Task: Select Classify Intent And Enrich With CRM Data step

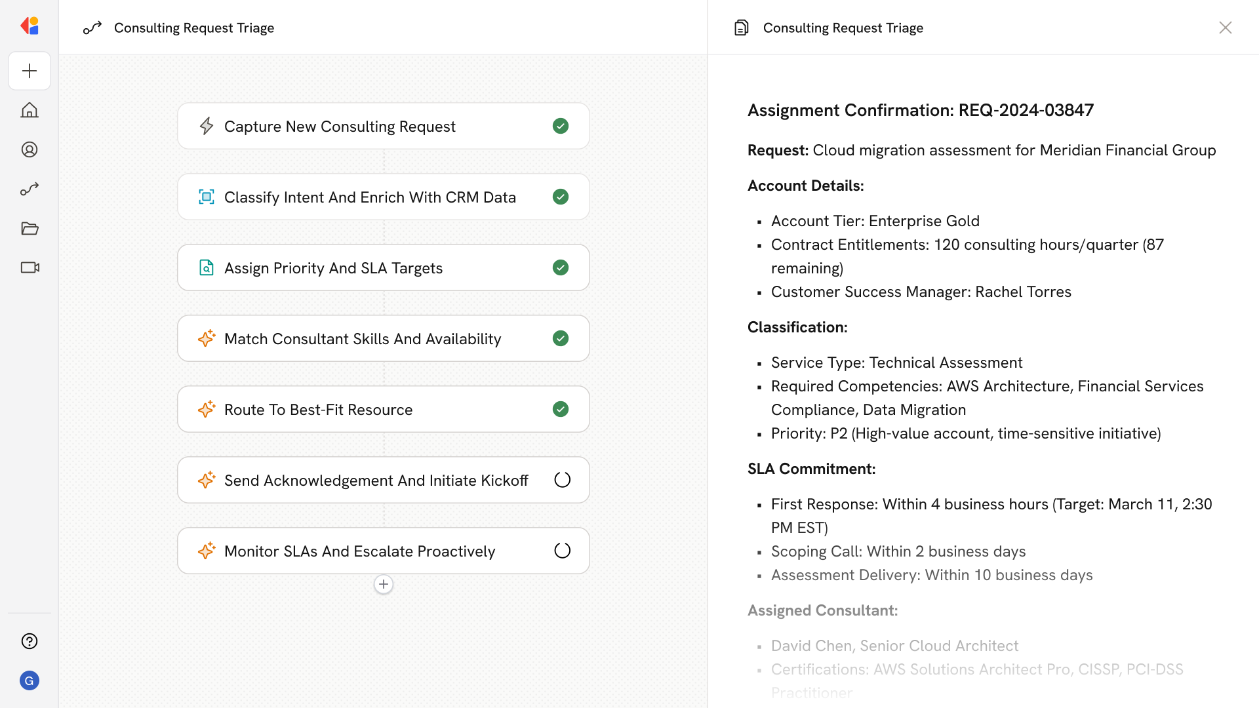Action: click(x=370, y=197)
